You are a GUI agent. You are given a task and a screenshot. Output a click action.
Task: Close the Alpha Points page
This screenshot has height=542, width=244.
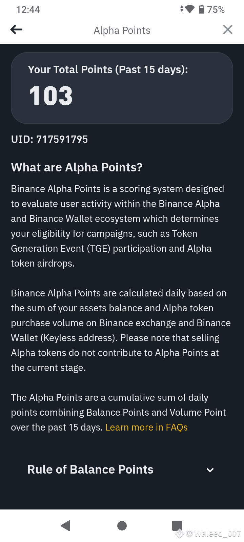228,30
